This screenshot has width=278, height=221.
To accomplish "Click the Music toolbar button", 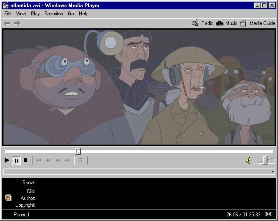I will click(x=227, y=23).
